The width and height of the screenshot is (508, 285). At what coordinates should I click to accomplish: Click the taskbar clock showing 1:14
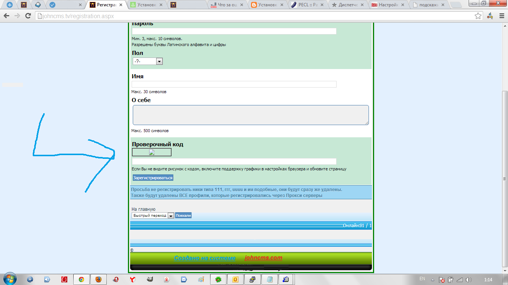488,280
